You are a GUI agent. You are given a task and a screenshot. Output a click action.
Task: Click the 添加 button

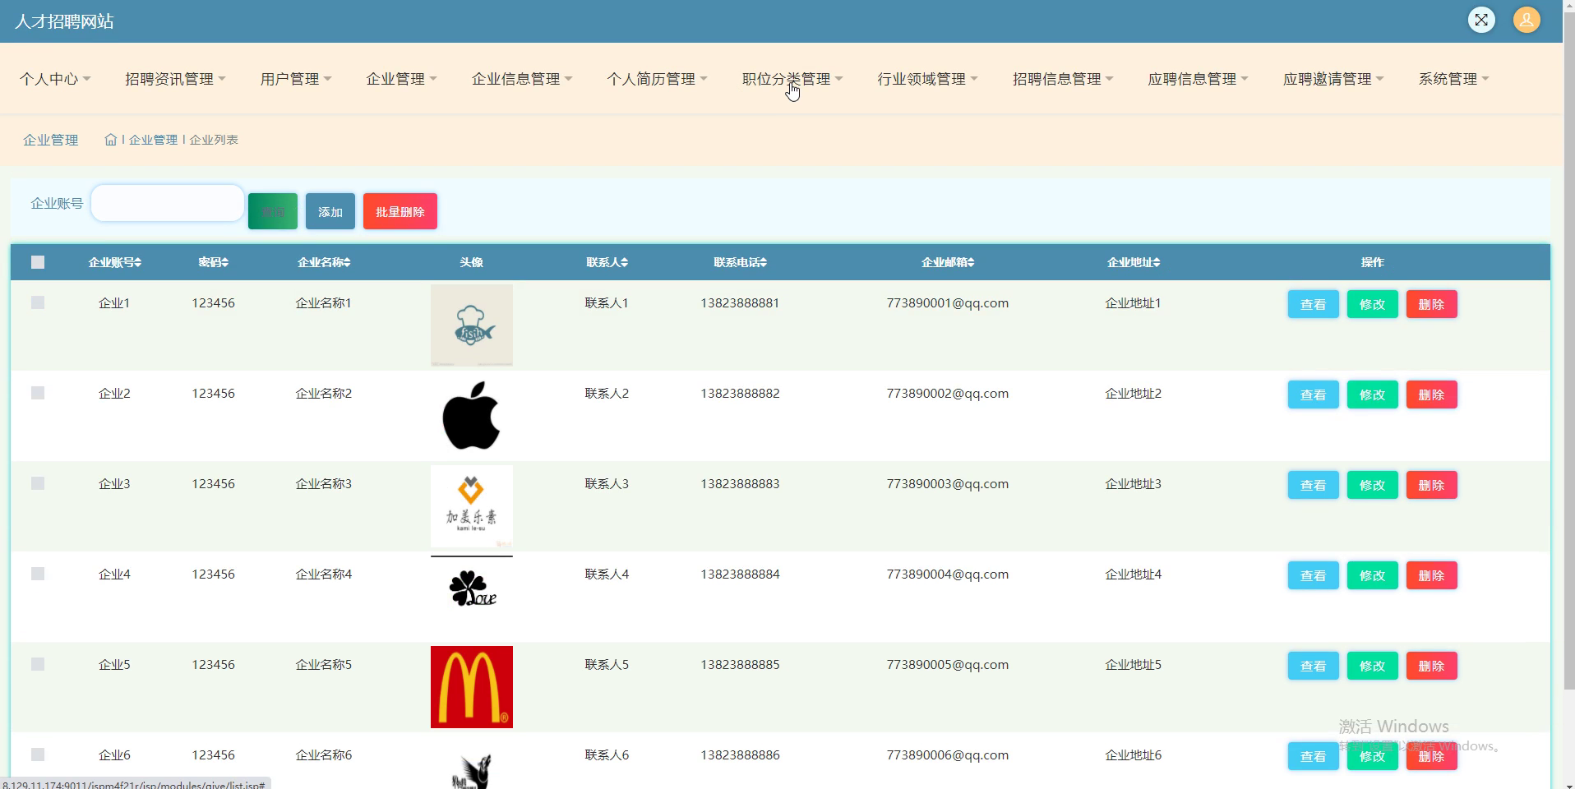[x=330, y=211]
